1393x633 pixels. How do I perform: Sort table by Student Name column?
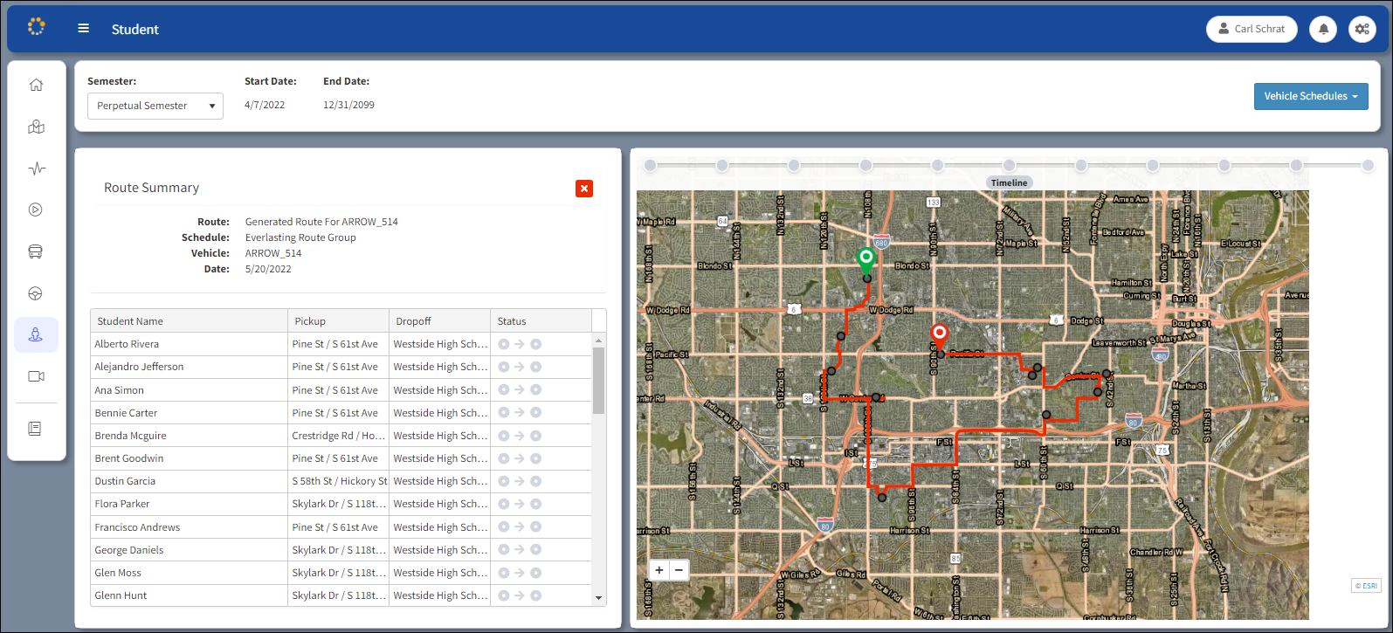pyautogui.click(x=189, y=321)
